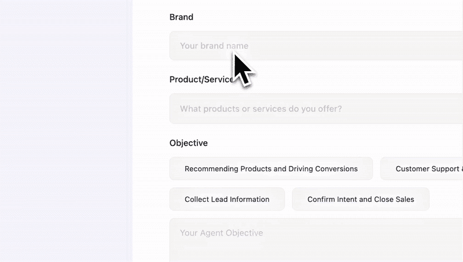The height and width of the screenshot is (262, 463).
Task: Activate the Collect Lead Information chip
Action: click(x=227, y=199)
